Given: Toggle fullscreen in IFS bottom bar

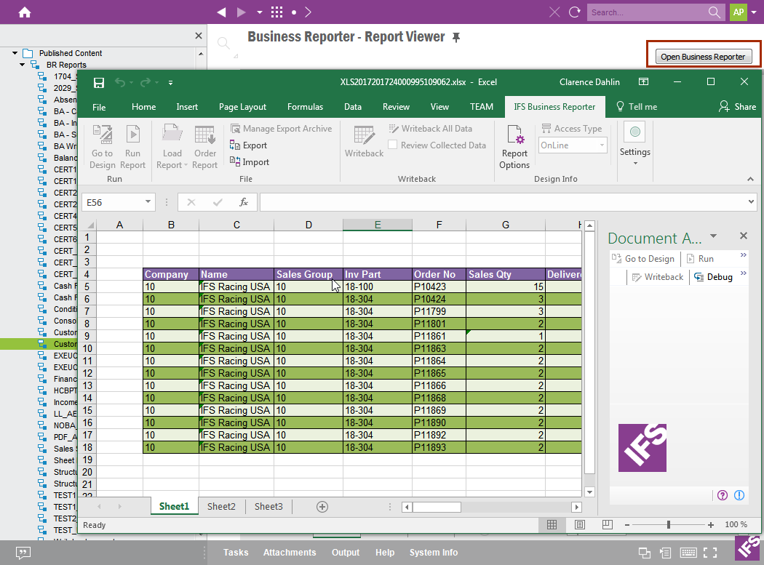Looking at the screenshot, I should pyautogui.click(x=710, y=553).
